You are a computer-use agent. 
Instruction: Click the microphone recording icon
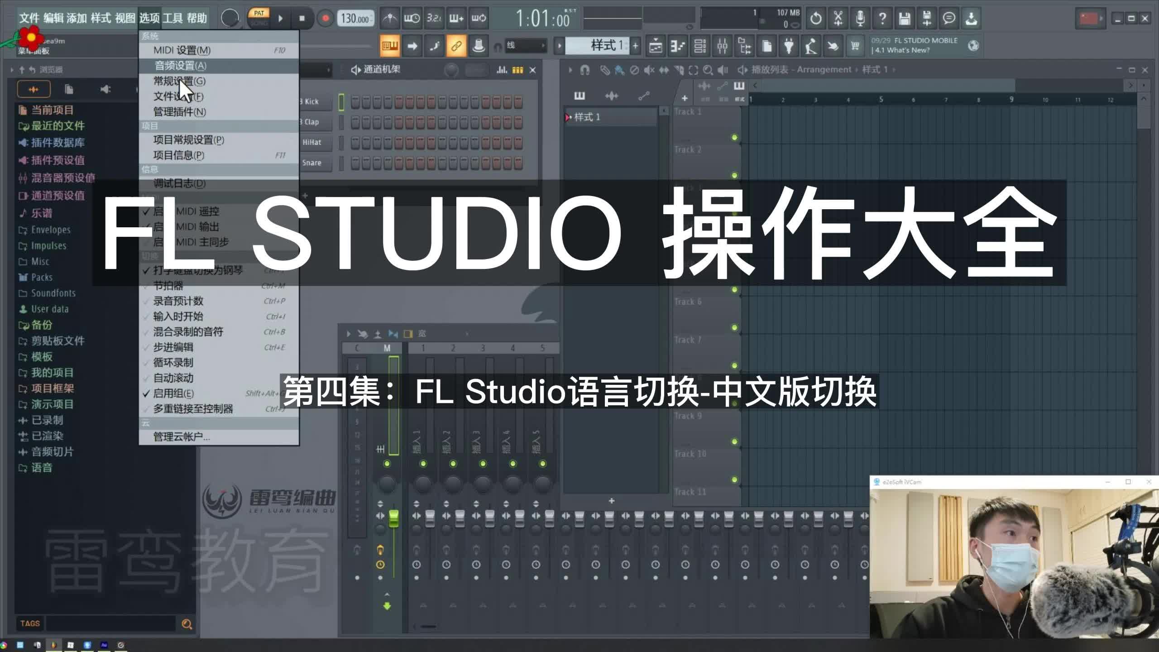point(860,19)
